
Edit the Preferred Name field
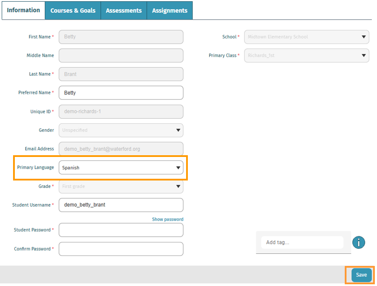121,92
